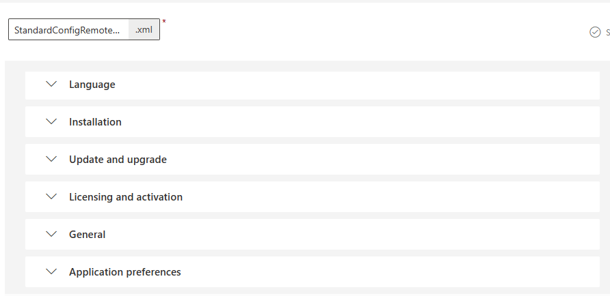Click blank space in the Language header bar
This screenshot has width=610, height=296.
click(x=356, y=85)
